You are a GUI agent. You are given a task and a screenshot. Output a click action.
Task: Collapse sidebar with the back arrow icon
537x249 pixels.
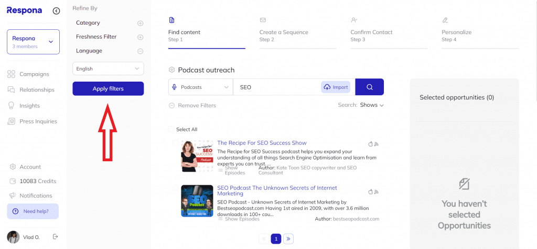(56, 11)
